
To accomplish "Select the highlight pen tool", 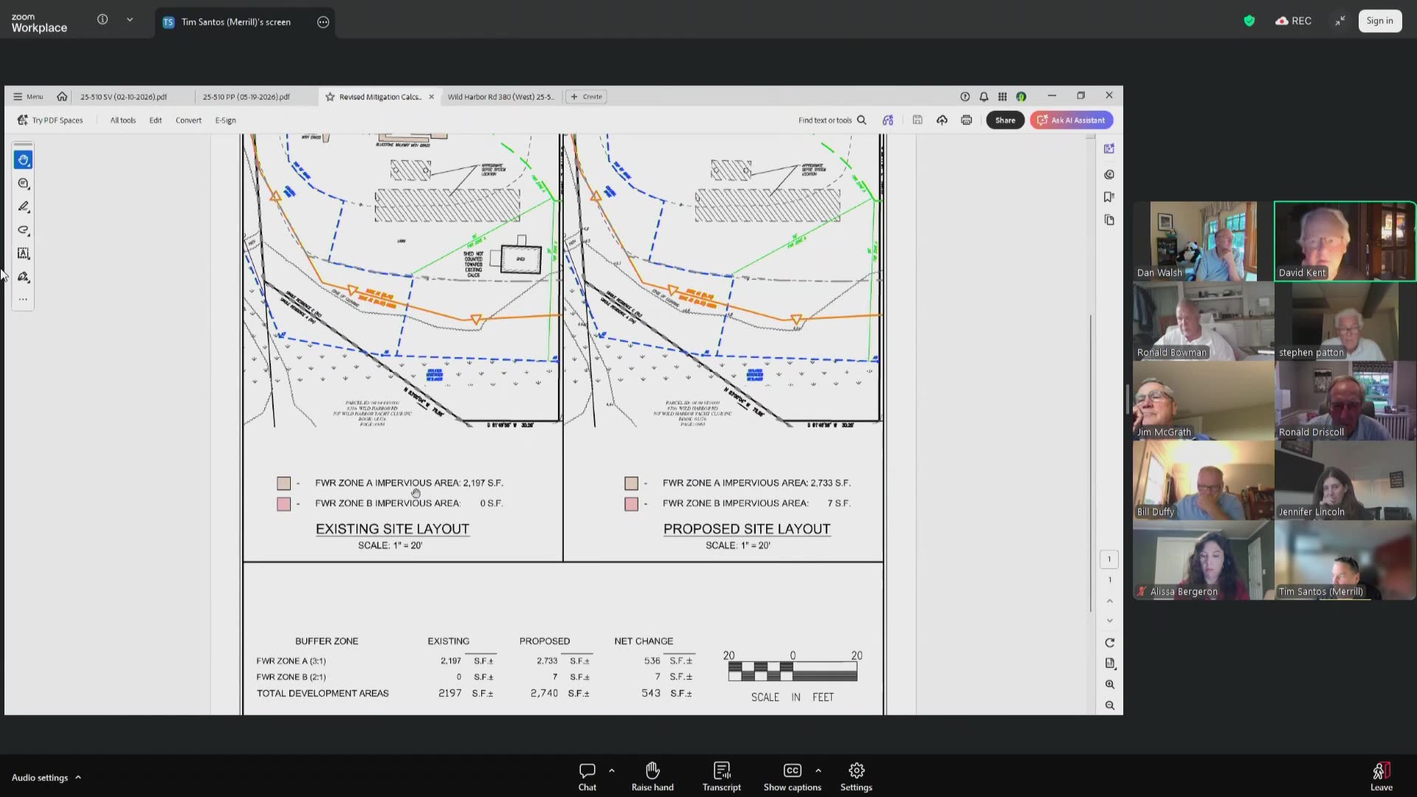I will point(23,207).
